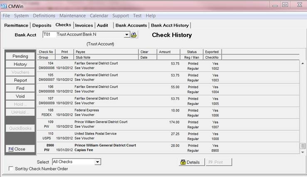Open the Definitions menu

pos(44,15)
